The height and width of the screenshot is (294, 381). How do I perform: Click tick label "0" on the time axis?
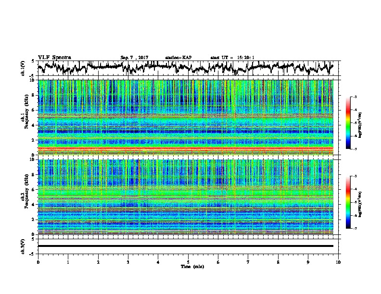[38, 262]
